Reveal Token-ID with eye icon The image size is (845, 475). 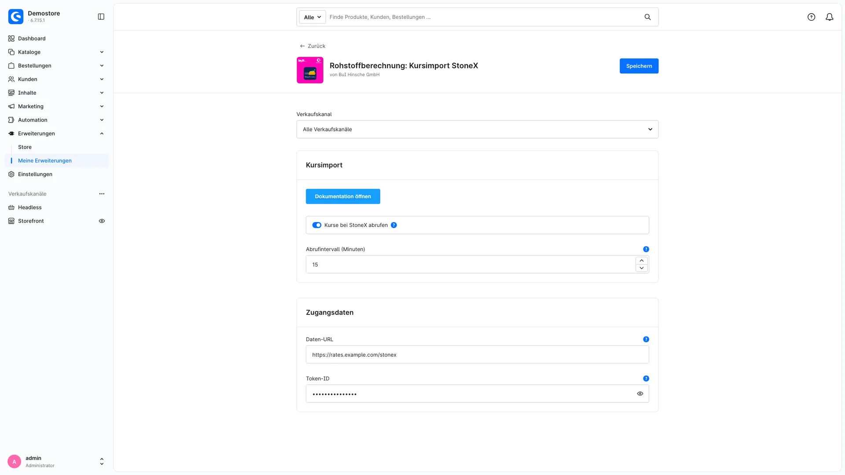pos(640,394)
